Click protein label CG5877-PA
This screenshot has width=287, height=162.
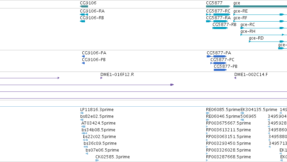point(219,53)
